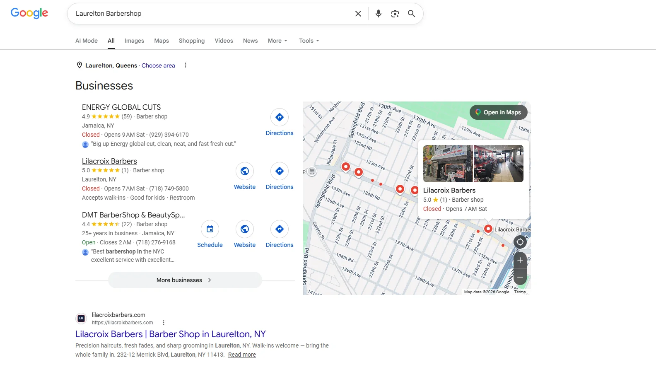Open the Lilacroix Barbers | Barber Shop result

(x=171, y=334)
